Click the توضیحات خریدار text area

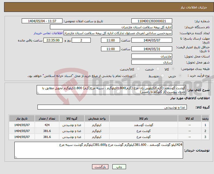pos(99,150)
